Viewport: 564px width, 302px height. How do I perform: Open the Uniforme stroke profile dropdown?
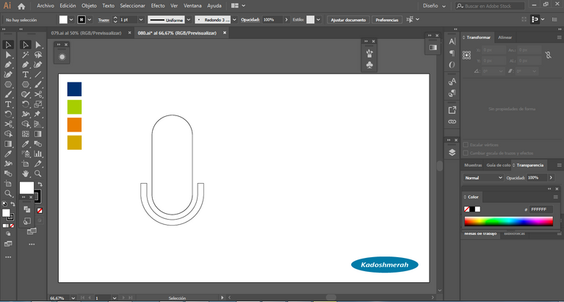(189, 20)
